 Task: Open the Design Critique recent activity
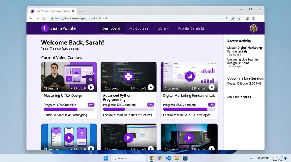[x=243, y=61]
